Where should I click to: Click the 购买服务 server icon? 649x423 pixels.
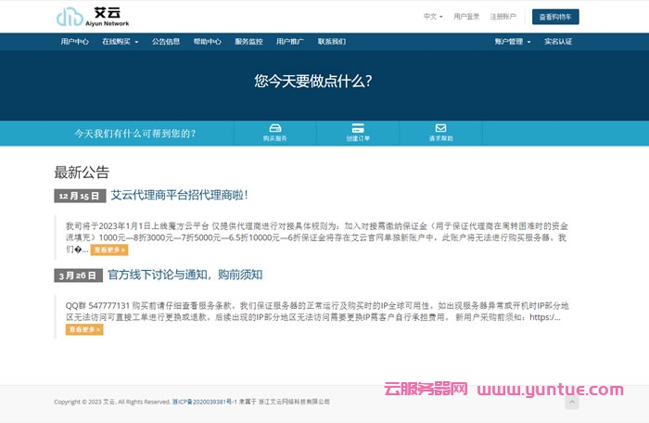pyautogui.click(x=274, y=128)
